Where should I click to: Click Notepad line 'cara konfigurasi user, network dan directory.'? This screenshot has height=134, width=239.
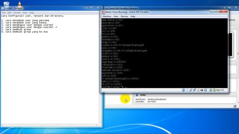33,16
